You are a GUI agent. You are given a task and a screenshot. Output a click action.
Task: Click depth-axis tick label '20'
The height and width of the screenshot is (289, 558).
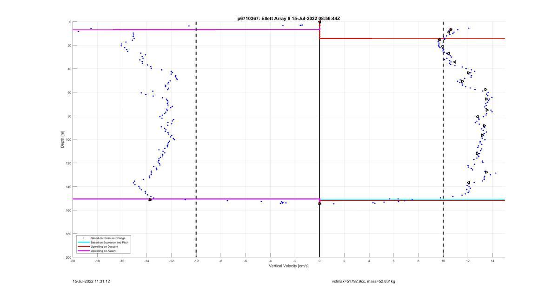point(69,46)
